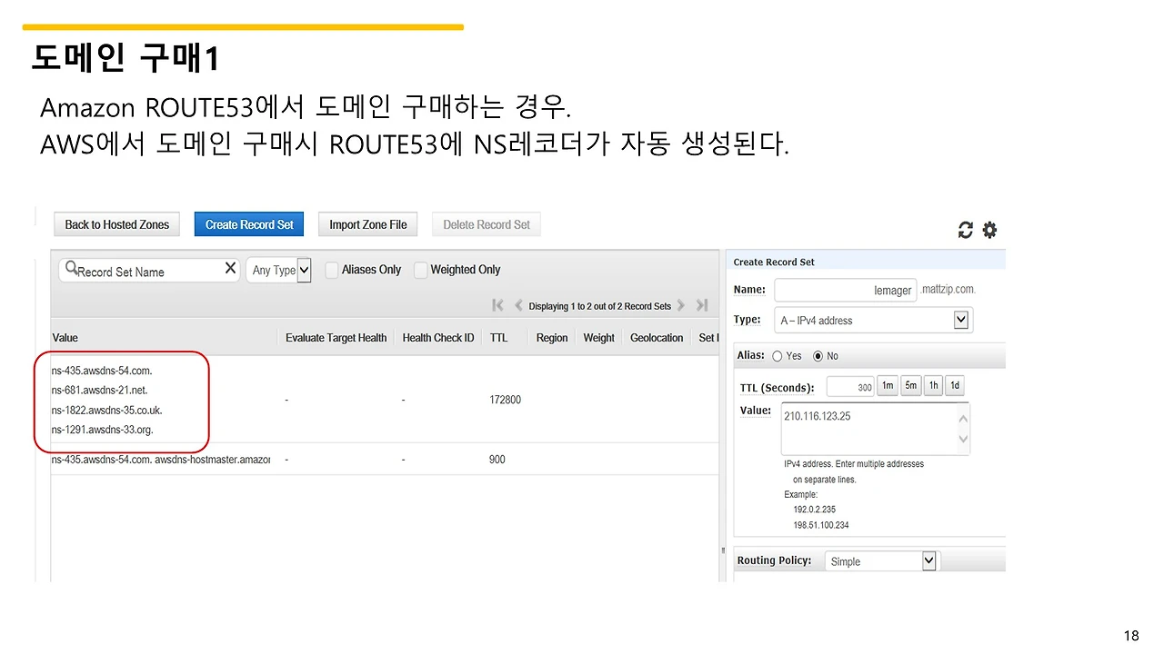Click the TTL value 172800
The height and width of the screenshot is (654, 1164).
coord(506,400)
